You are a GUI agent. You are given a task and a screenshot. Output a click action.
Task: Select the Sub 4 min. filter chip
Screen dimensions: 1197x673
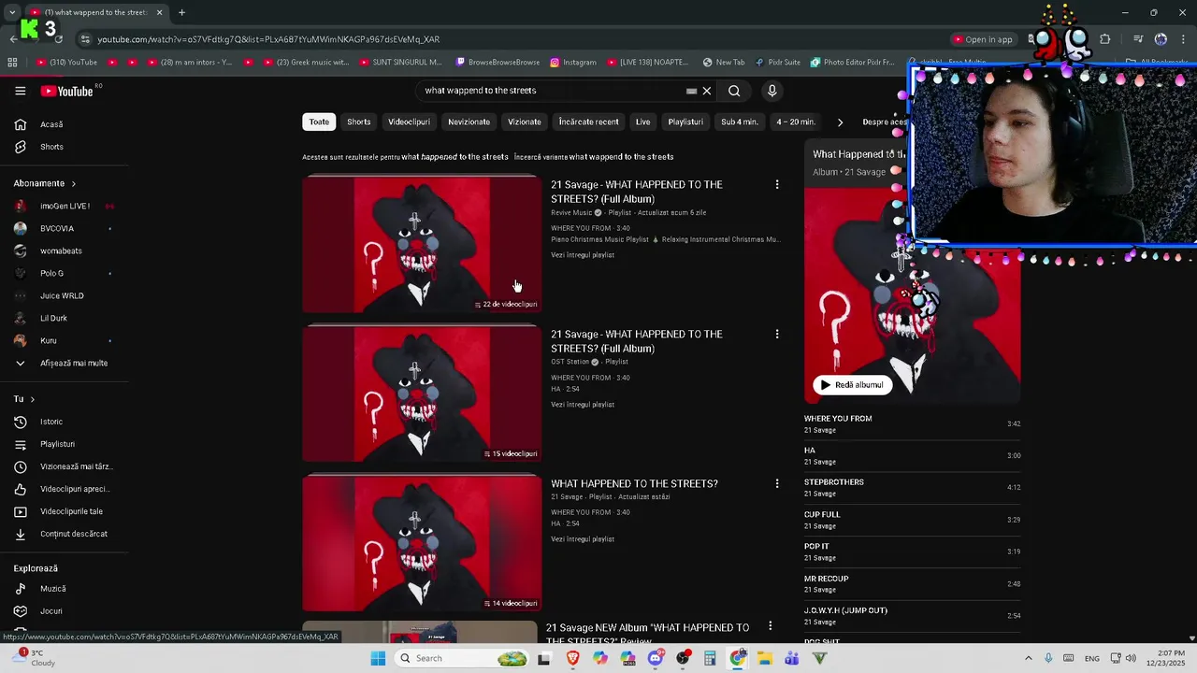click(739, 122)
